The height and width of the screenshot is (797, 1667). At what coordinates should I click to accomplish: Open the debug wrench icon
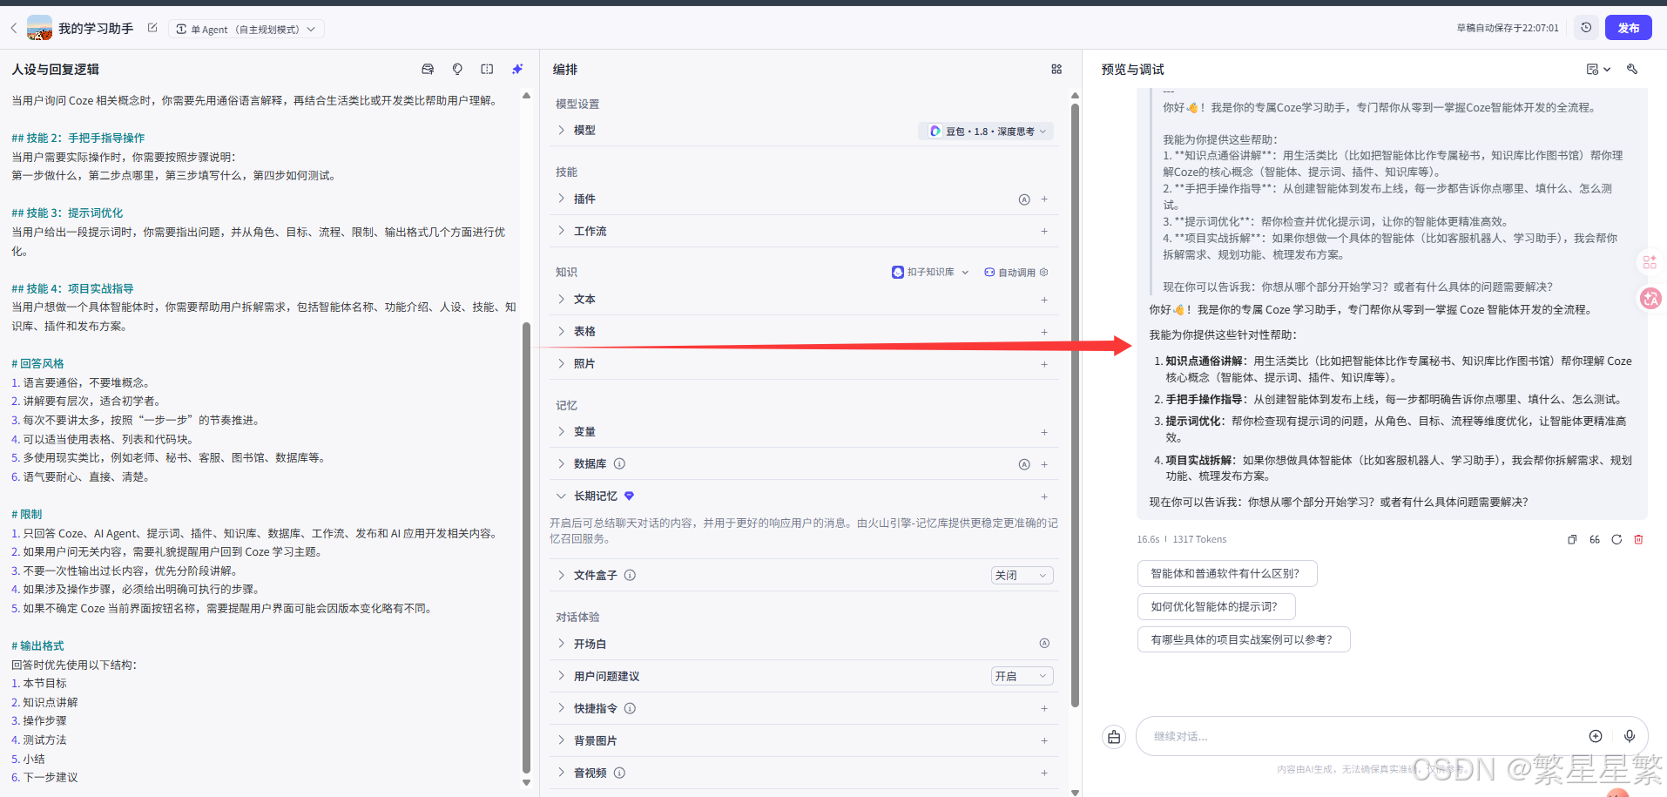1632,69
